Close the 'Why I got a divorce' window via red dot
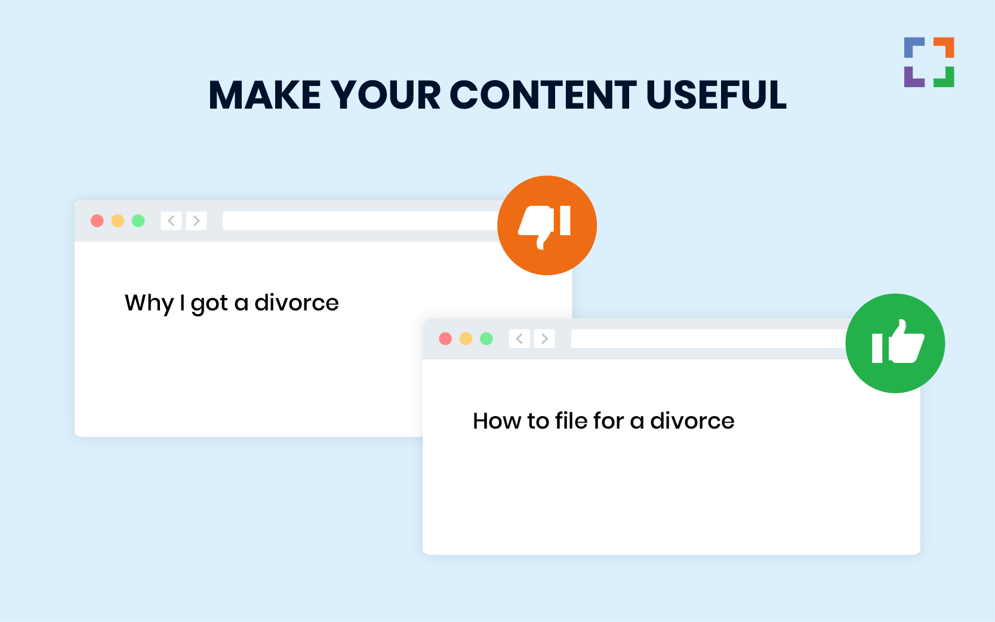Screen dimensions: 995x622 [97, 221]
